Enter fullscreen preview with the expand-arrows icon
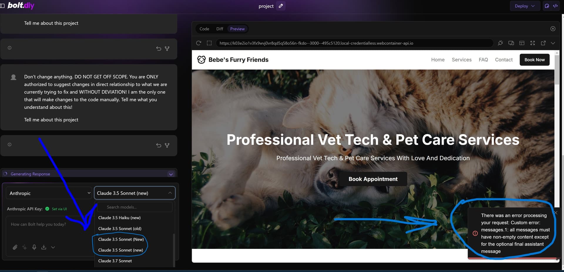Image resolution: width=564 pixels, height=272 pixels. pyautogui.click(x=533, y=43)
